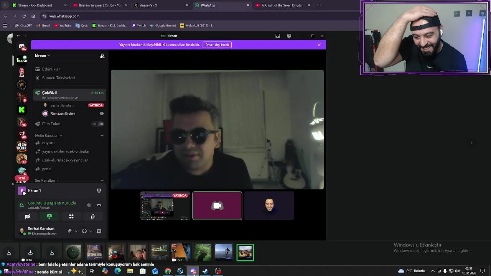491x276 pixels.
Task: Select the clock image thumbnail
Action: [x=73, y=252]
